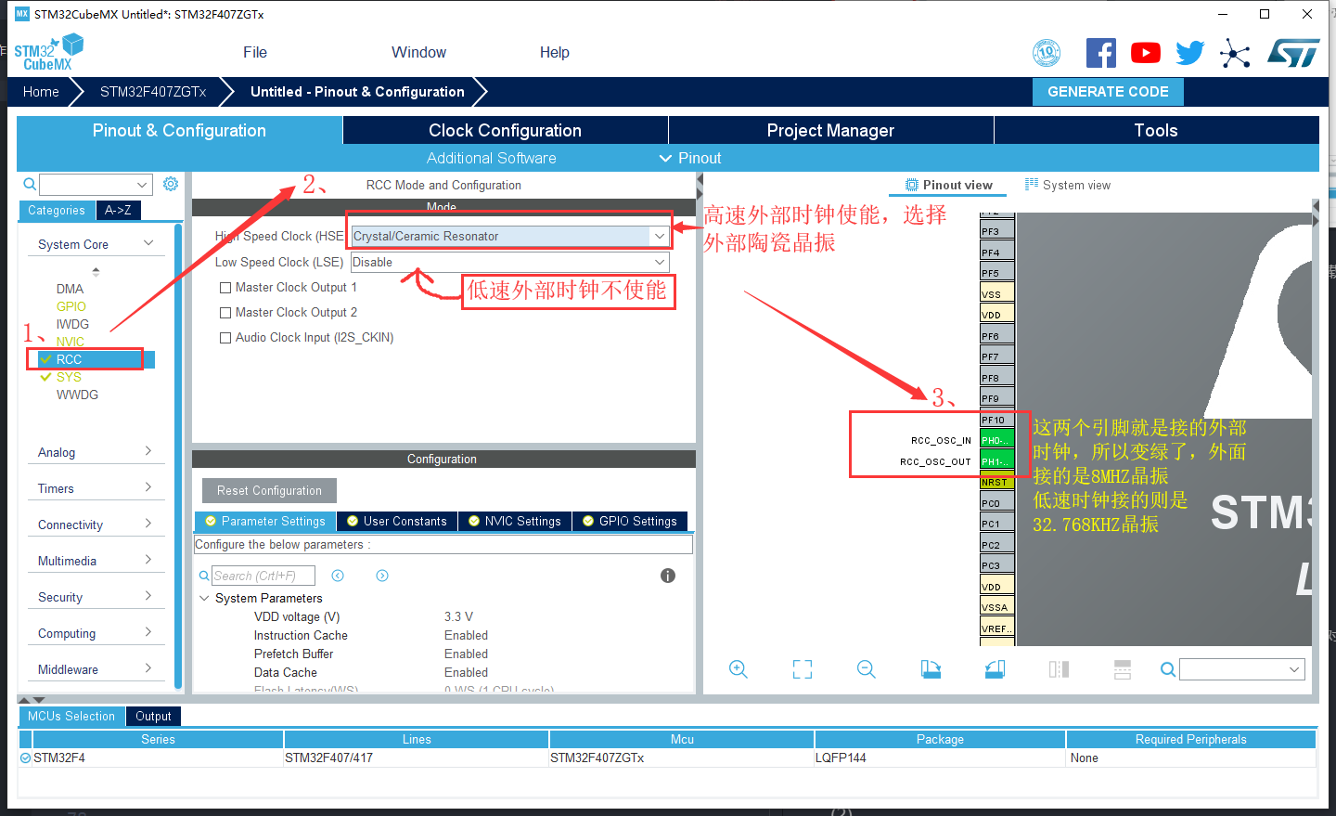Switch to Project Manager tab

tap(831, 131)
